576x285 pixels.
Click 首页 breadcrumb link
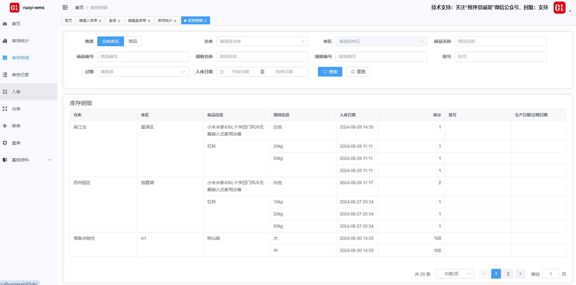pos(79,8)
